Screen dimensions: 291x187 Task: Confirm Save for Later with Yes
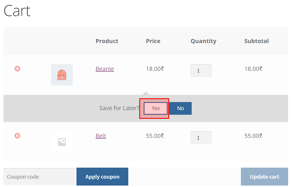[155, 108]
